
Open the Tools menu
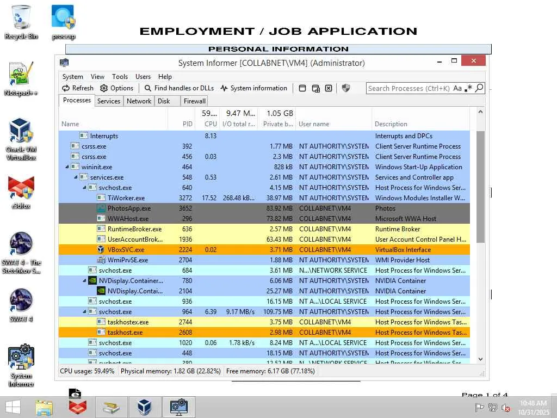tap(120, 76)
